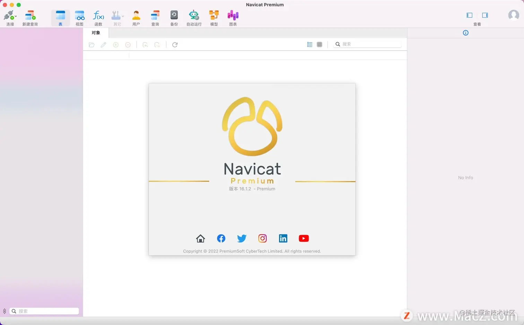Open the Backup (备份) toolbar icon
This screenshot has width=524, height=325.
coord(174,16)
